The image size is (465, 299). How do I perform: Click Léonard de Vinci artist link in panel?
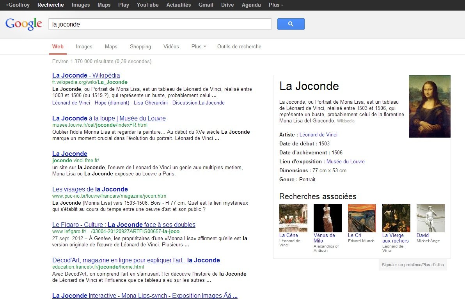point(318,134)
